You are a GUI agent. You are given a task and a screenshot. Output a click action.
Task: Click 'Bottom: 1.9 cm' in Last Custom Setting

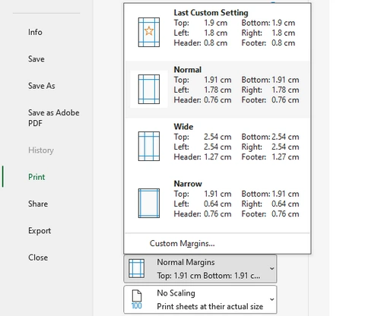(268, 23)
